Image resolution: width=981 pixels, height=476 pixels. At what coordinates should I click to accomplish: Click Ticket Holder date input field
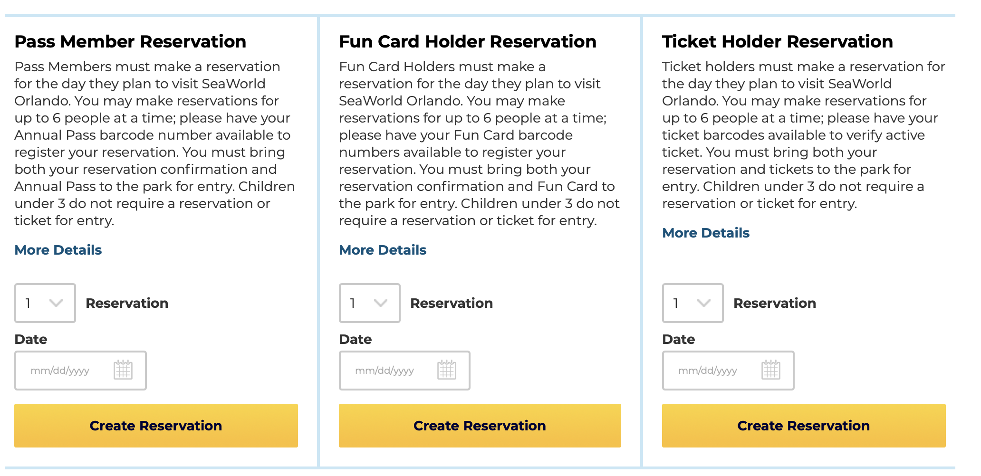[728, 371]
